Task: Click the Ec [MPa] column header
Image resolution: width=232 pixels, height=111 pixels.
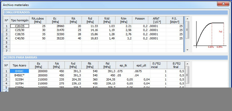Action: (x=56, y=20)
